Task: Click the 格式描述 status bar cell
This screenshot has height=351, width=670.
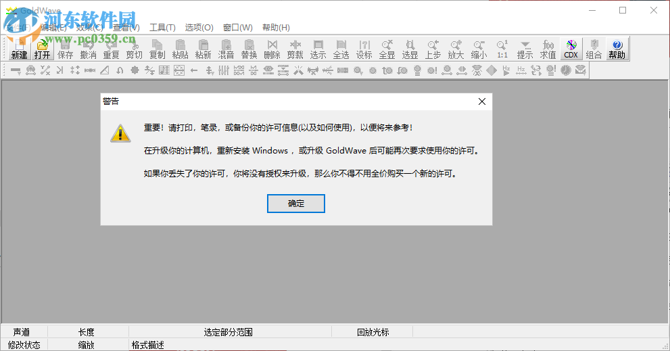Action: tap(148, 345)
